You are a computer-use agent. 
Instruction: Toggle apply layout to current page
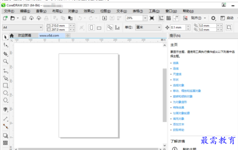(117, 27)
